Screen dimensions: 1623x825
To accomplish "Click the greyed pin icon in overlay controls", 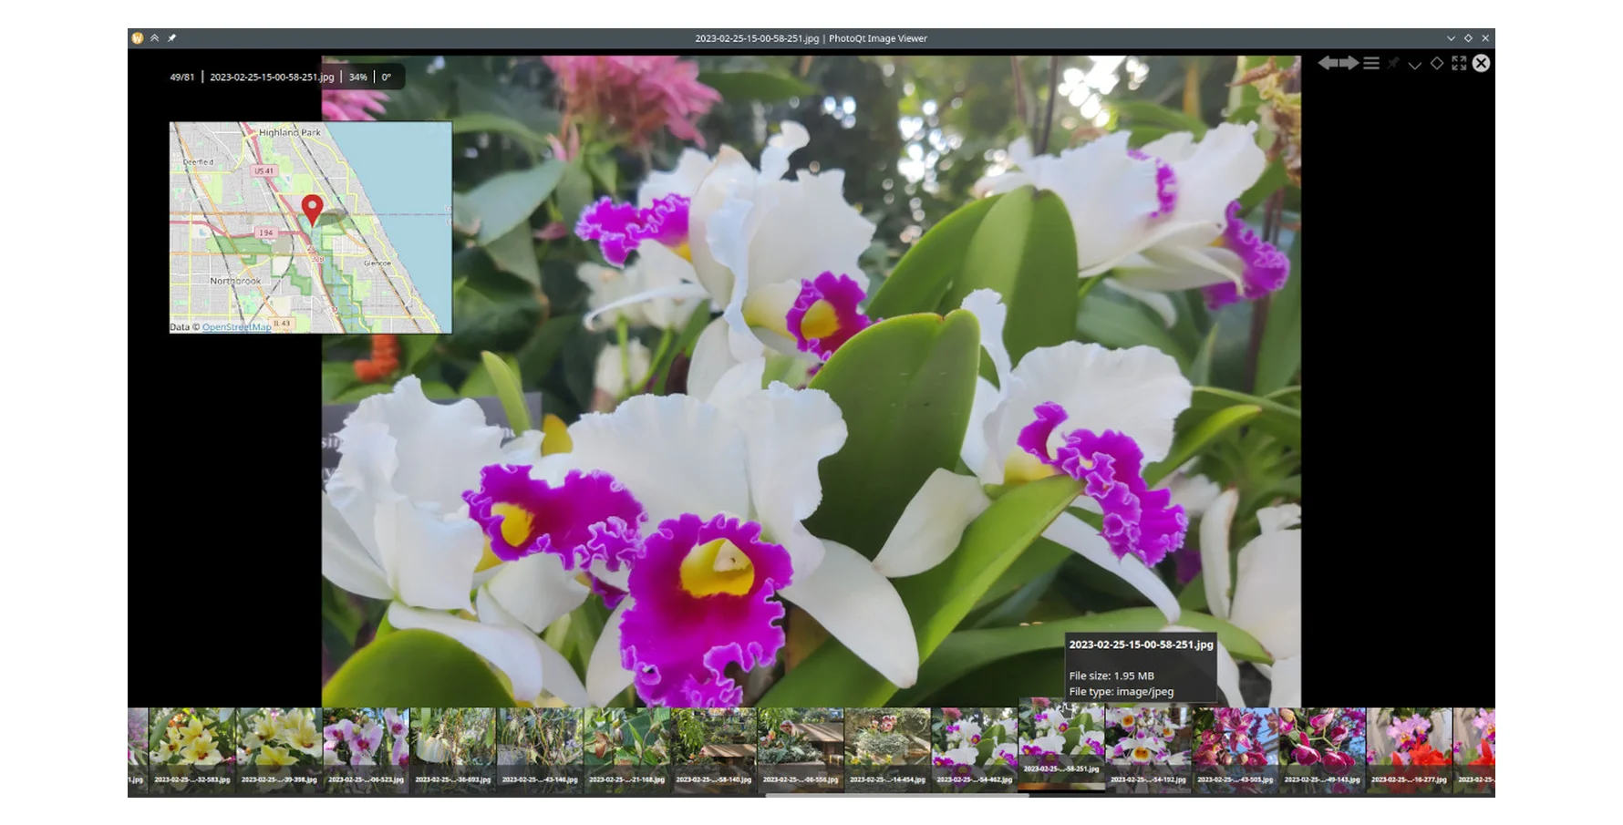I will coord(1393,63).
